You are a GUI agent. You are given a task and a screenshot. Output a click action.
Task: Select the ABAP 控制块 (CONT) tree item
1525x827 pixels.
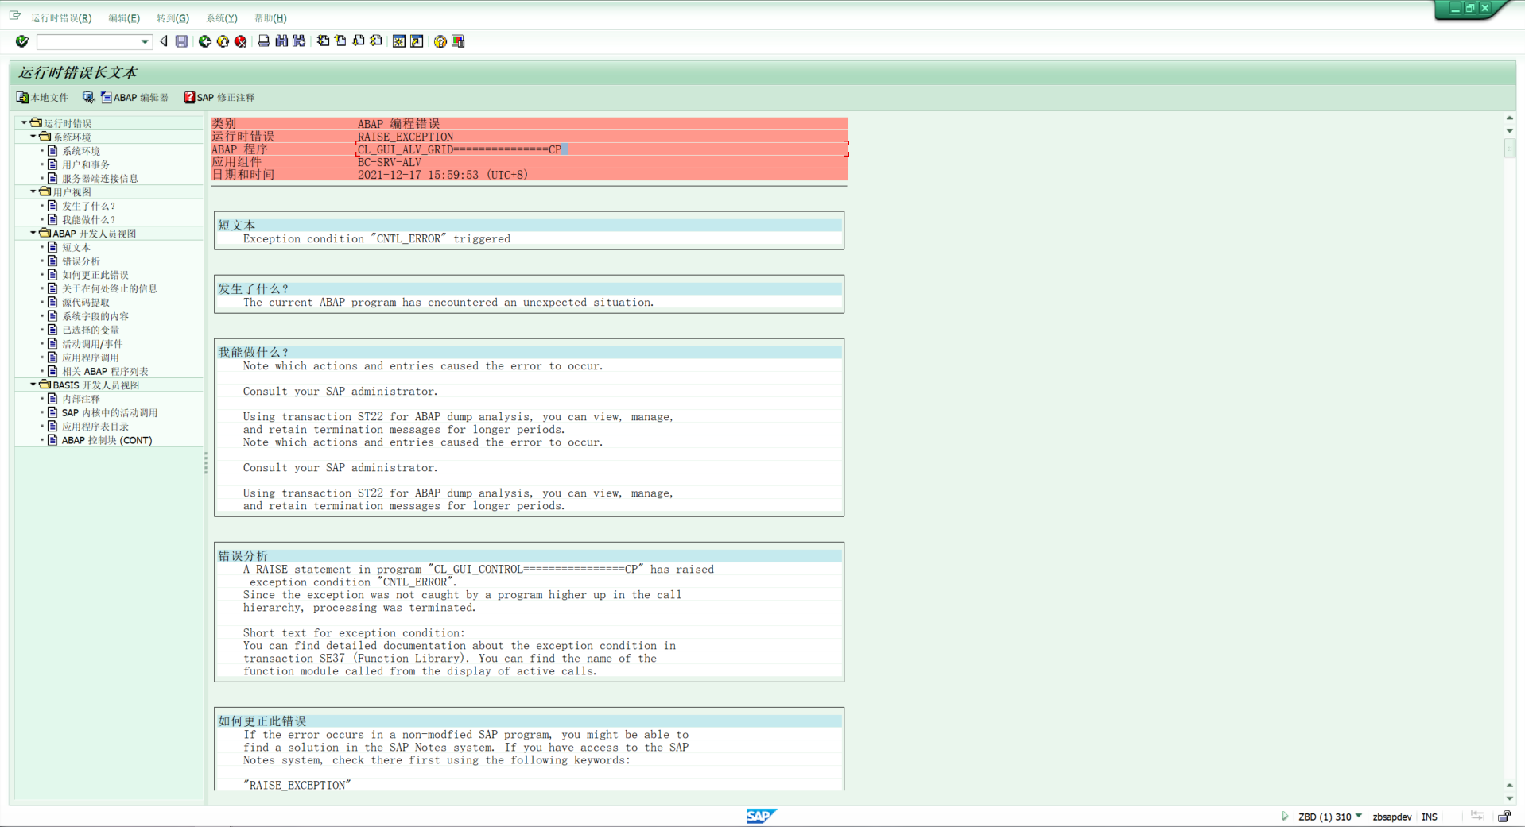coord(107,440)
